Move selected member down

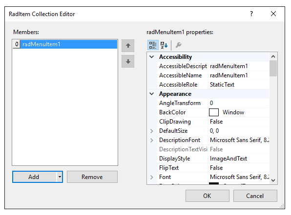(x=128, y=61)
